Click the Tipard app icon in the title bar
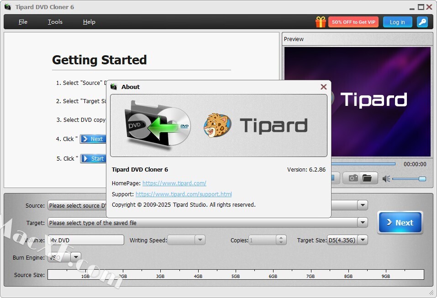437x298 pixels. coord(8,7)
